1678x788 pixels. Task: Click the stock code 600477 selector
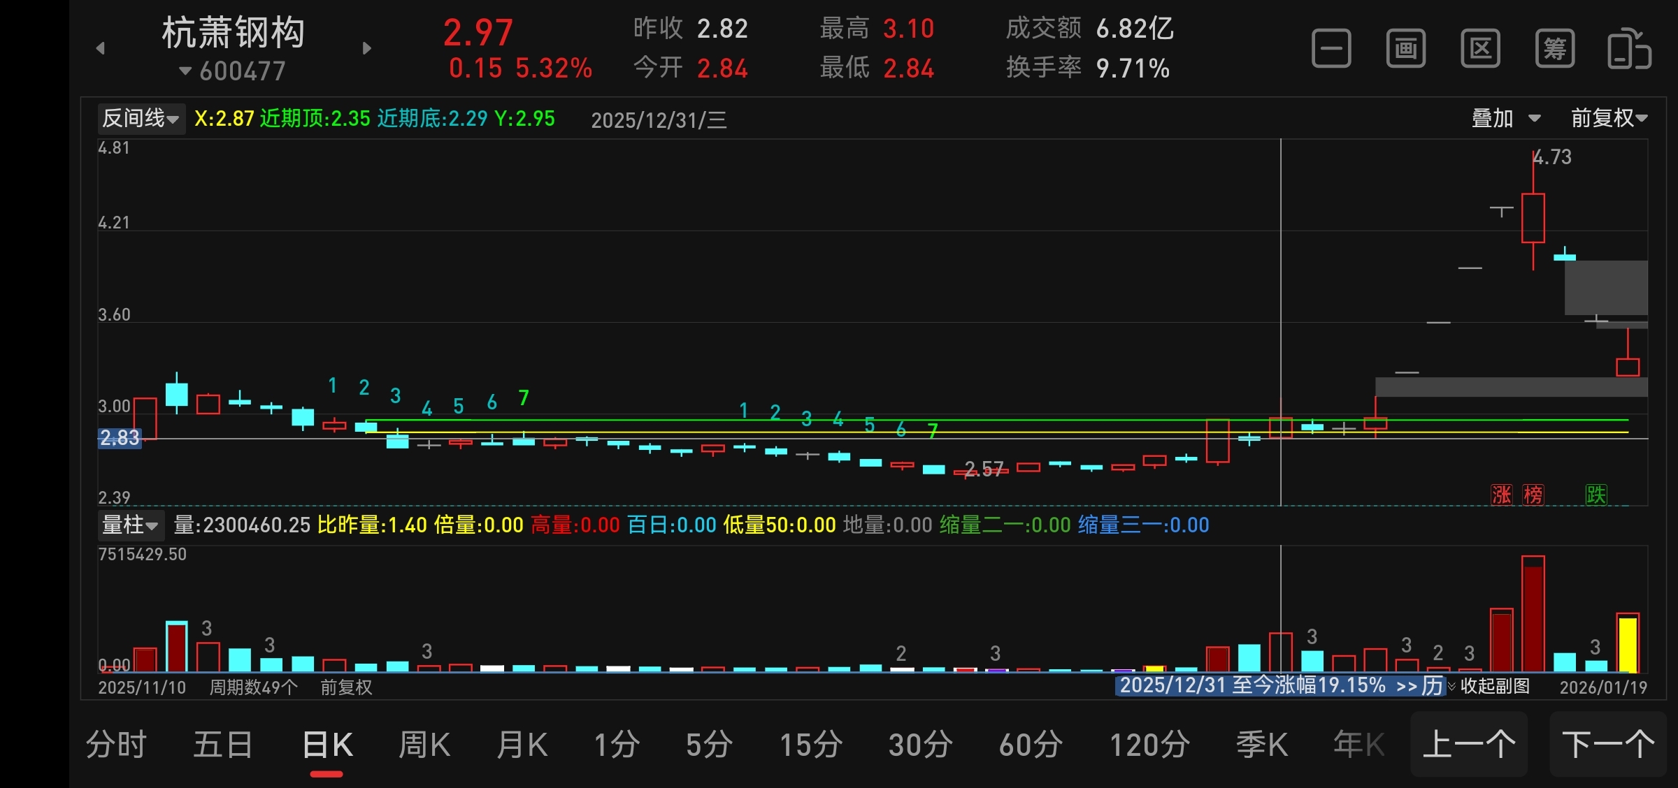point(234,71)
